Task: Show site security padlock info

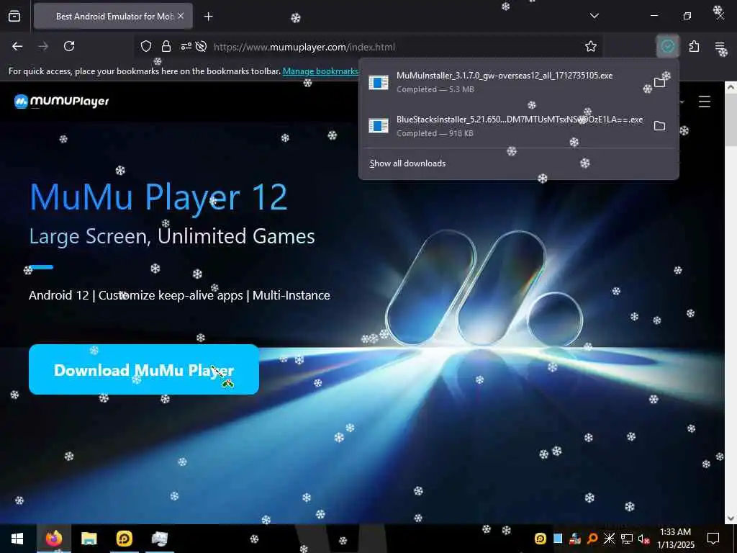Action: click(x=166, y=46)
